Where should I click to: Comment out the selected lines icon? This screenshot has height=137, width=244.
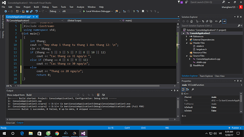[134, 11]
